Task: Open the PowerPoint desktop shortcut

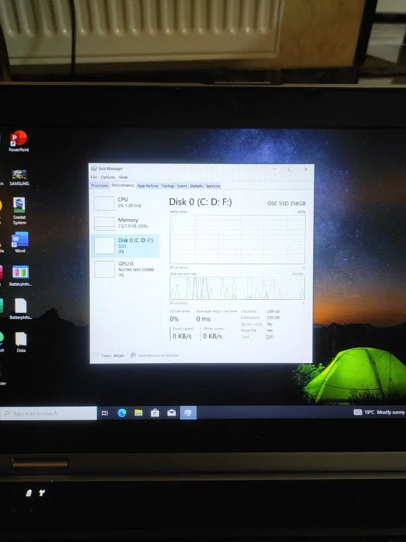Action: (x=19, y=141)
